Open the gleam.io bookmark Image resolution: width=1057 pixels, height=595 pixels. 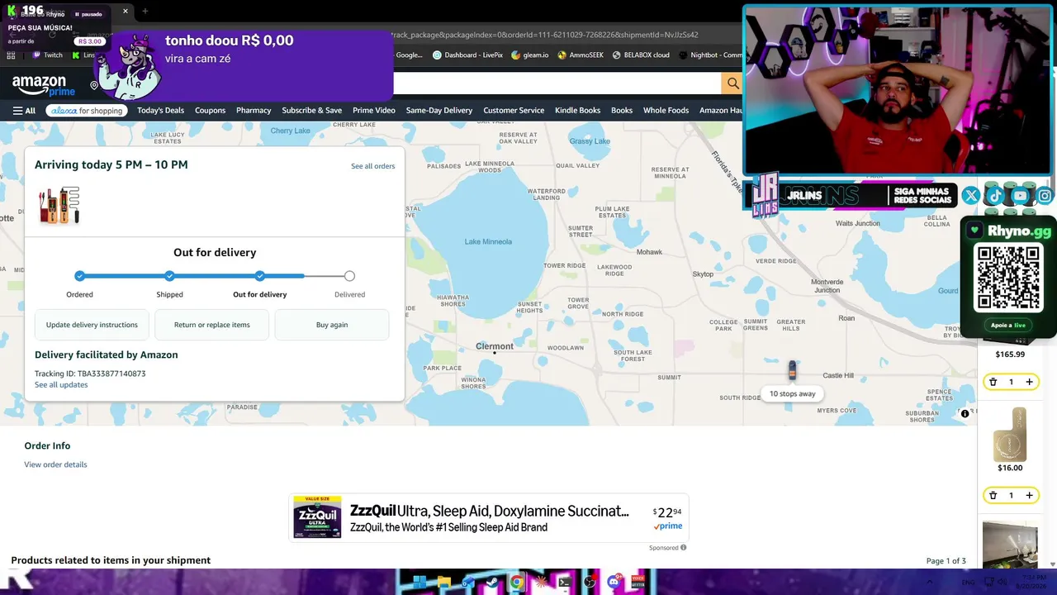(529, 55)
